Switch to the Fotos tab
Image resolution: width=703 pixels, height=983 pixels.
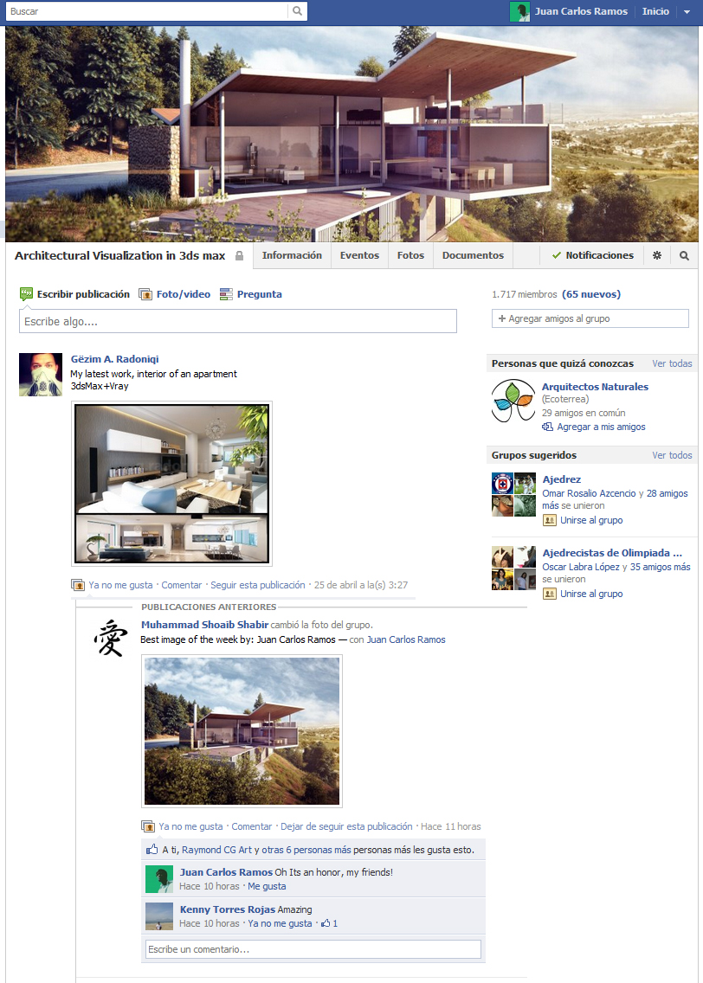(x=410, y=255)
